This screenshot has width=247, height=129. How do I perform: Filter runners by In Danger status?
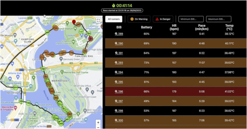(x=163, y=19)
